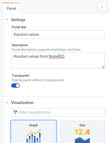Collapse the Visualization section chevron
The image size is (109, 143).
(x=7, y=102)
